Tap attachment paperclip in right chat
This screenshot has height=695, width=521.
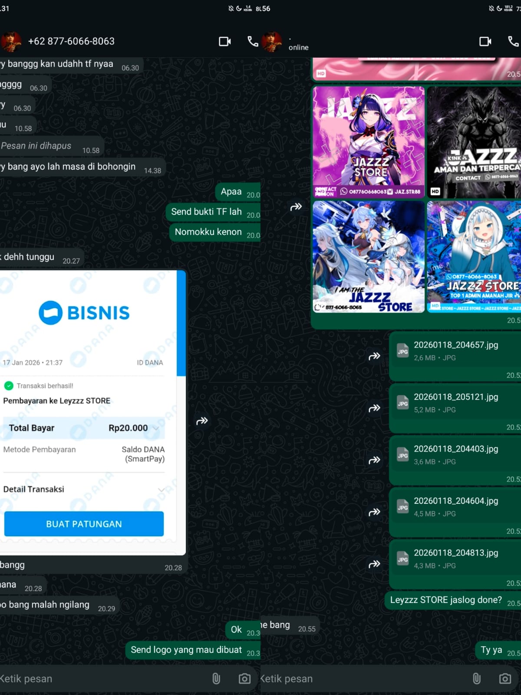click(477, 678)
